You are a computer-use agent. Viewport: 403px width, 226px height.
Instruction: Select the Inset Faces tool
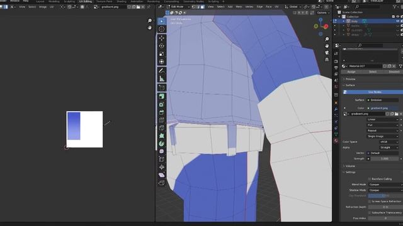(161, 104)
